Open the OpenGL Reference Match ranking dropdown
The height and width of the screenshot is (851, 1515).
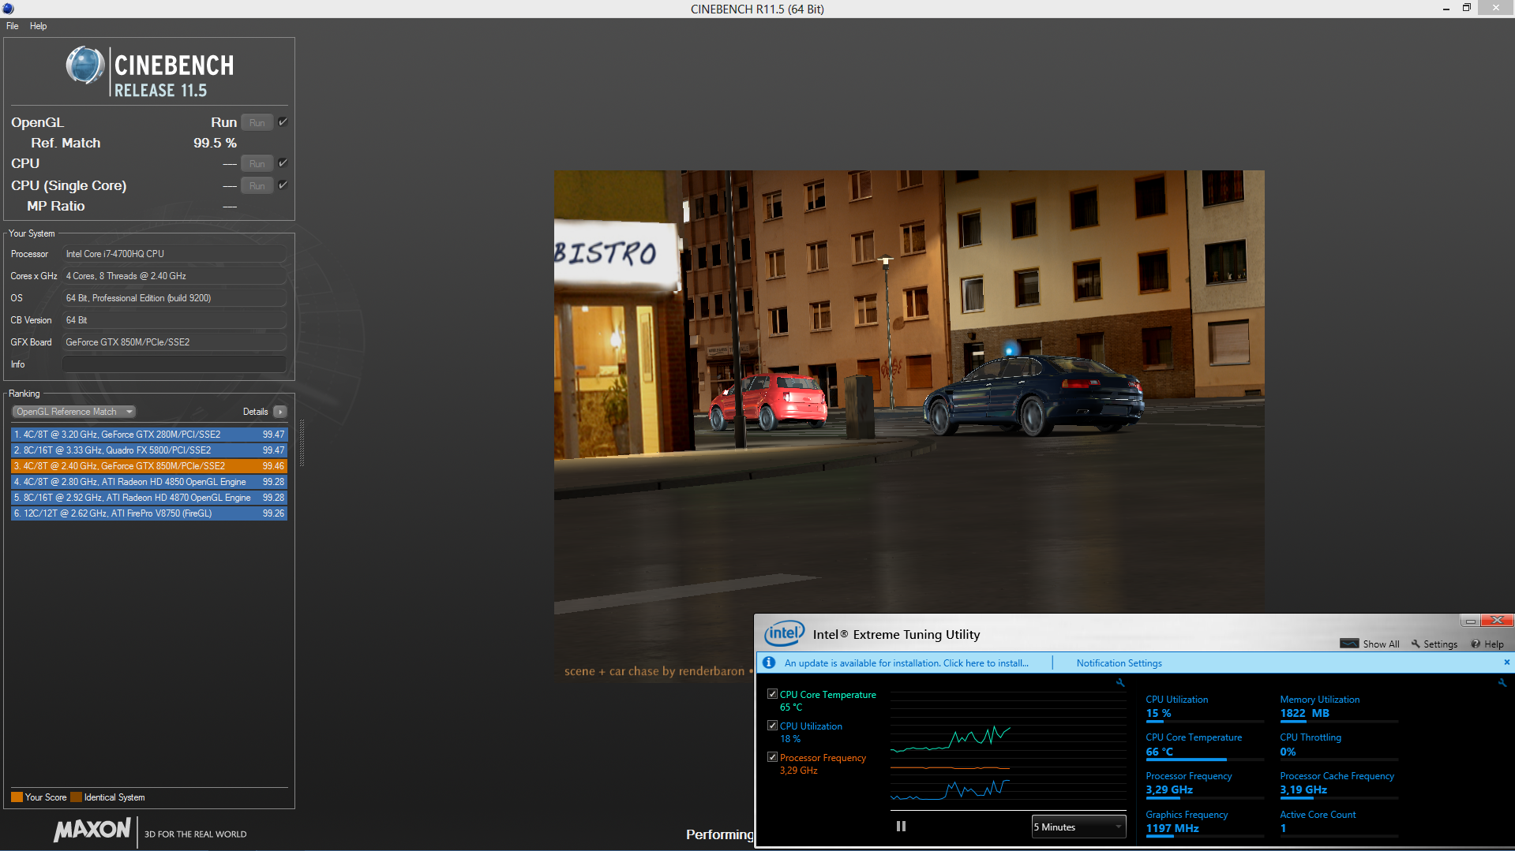coord(74,412)
